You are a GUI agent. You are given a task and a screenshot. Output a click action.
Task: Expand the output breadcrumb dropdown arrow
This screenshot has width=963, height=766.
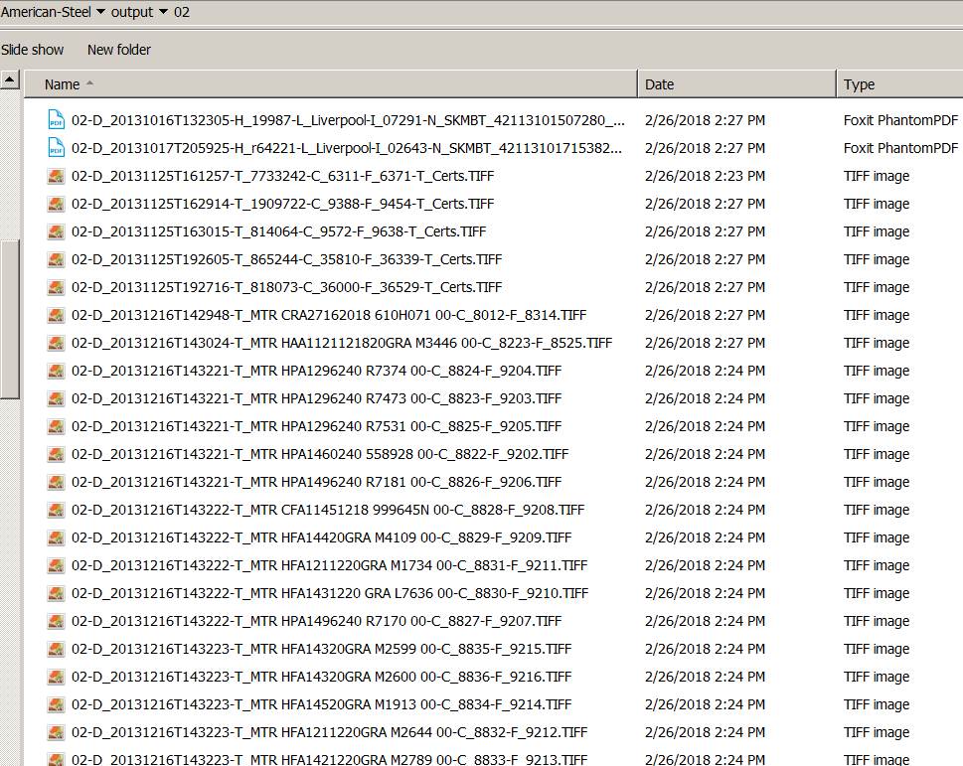(162, 13)
